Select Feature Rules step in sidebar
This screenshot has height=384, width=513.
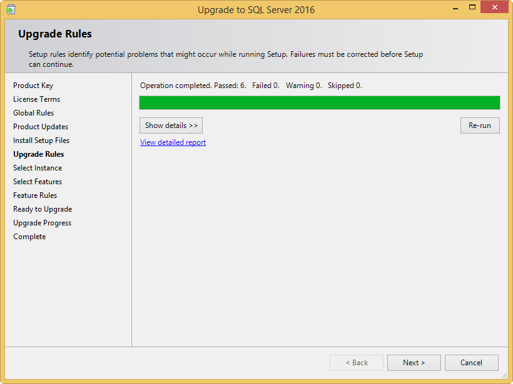35,195
